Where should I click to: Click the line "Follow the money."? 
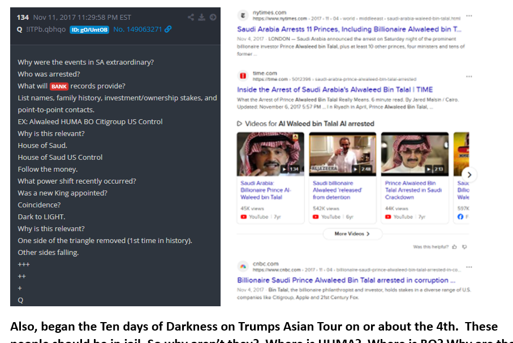48,170
